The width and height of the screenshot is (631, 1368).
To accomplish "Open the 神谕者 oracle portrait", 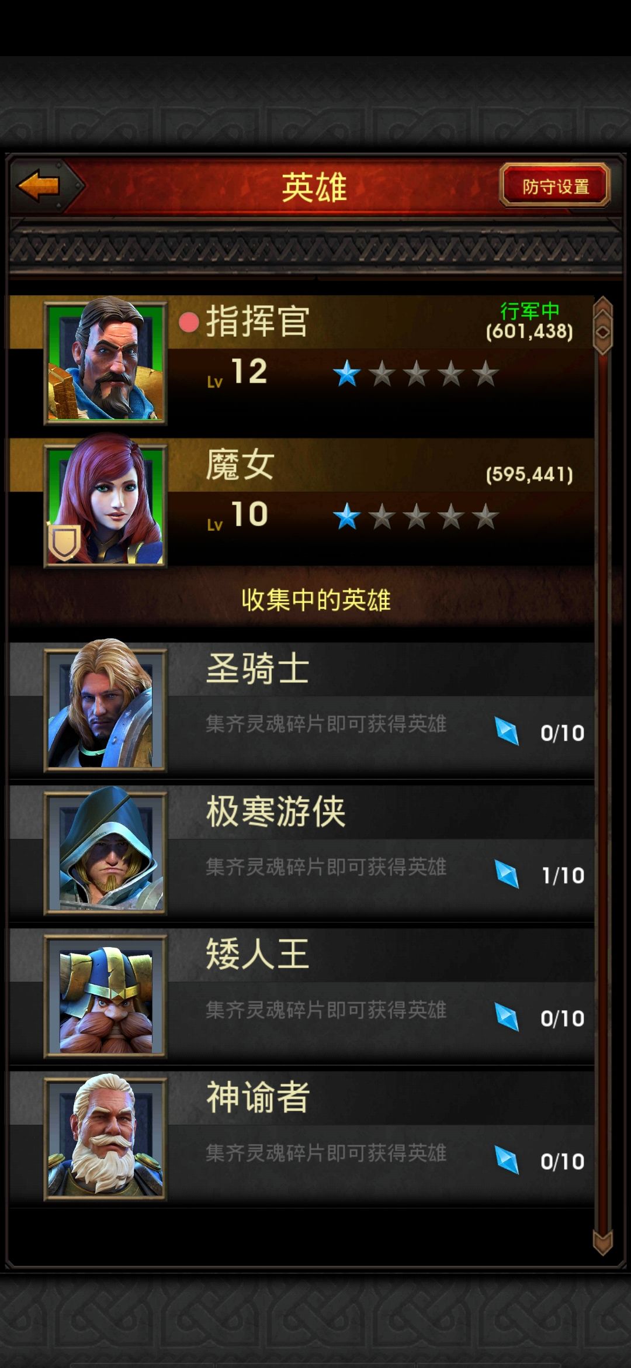I will (x=106, y=1137).
